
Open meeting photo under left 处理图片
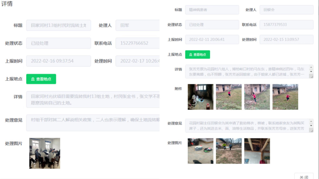pyautogui.click(x=45, y=153)
